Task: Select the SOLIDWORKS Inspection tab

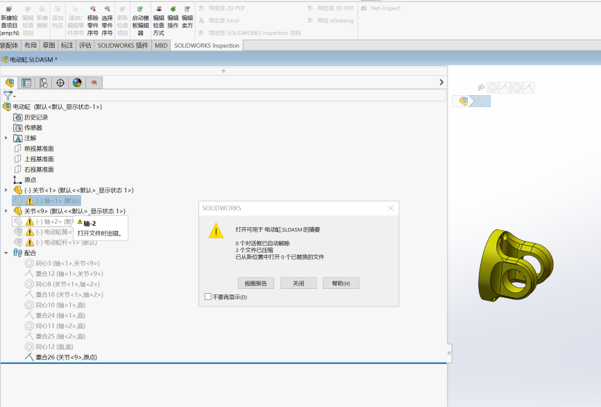Action: 207,45
